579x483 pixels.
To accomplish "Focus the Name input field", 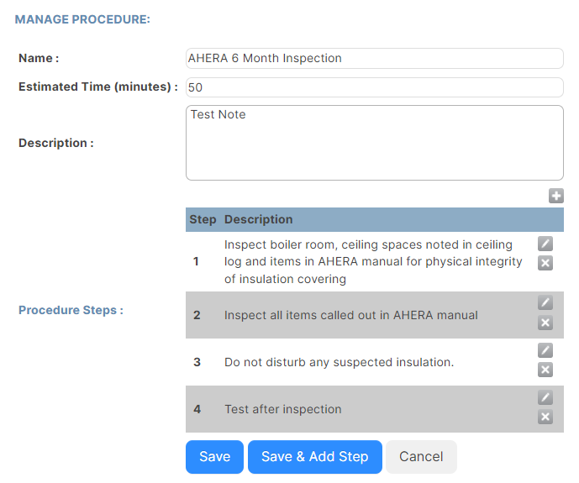I will (375, 58).
